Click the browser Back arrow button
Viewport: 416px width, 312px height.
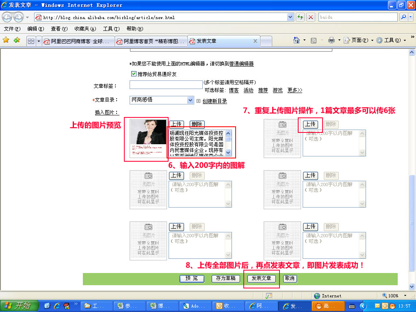(x=7, y=17)
